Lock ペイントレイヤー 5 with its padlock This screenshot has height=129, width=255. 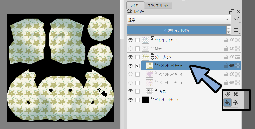coord(226,40)
